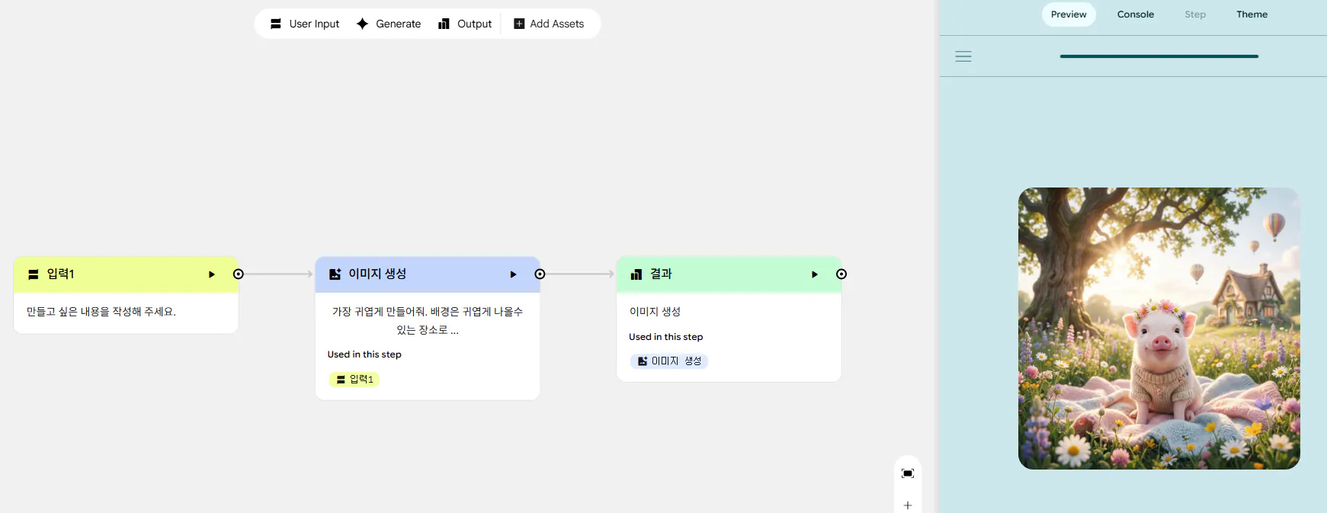Zoom in canvas with plus icon
The height and width of the screenshot is (513, 1327).
click(x=908, y=505)
